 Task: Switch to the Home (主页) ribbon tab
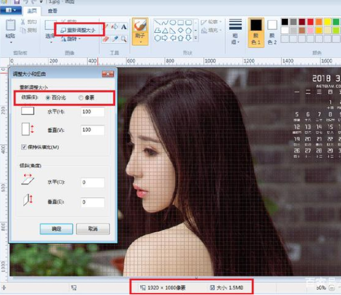click(32, 11)
